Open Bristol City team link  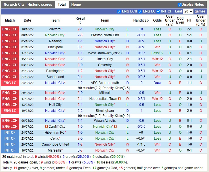105,59
